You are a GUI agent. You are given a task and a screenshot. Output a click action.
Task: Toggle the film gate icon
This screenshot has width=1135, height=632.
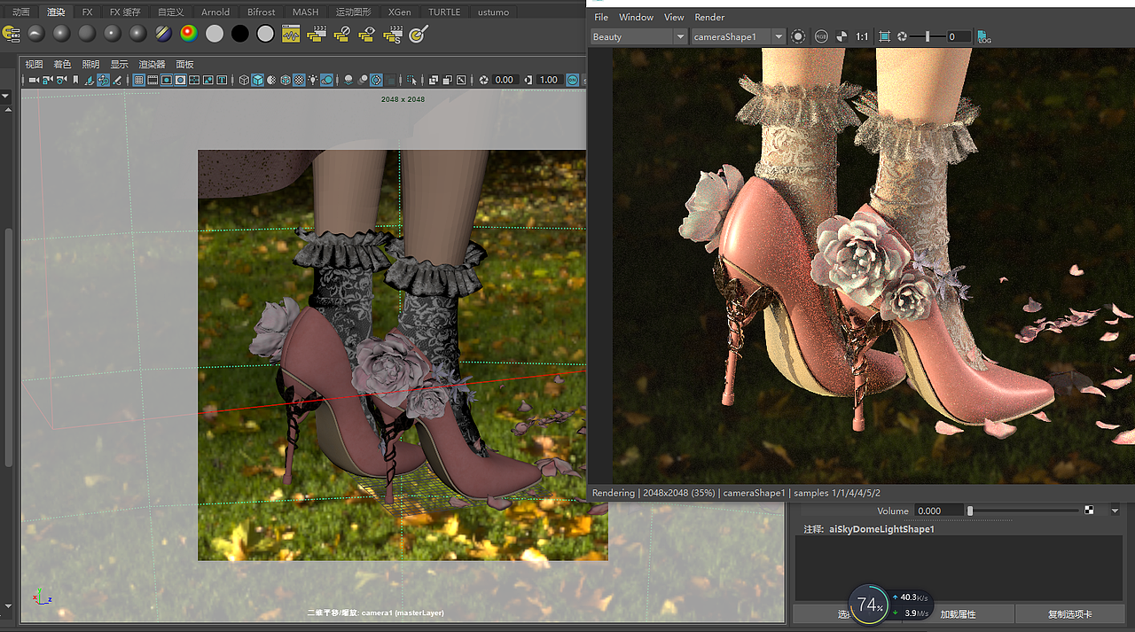coord(153,80)
